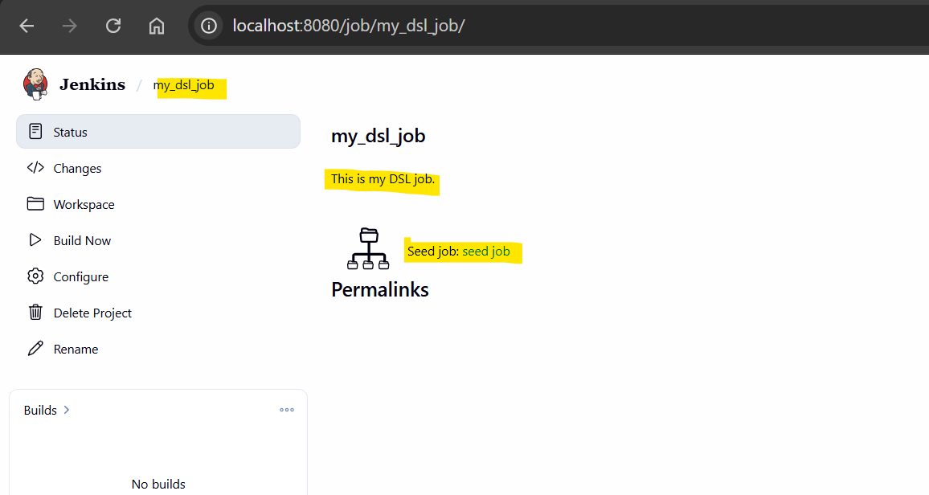Click the Workspace folder icon
929x495 pixels.
click(35, 203)
